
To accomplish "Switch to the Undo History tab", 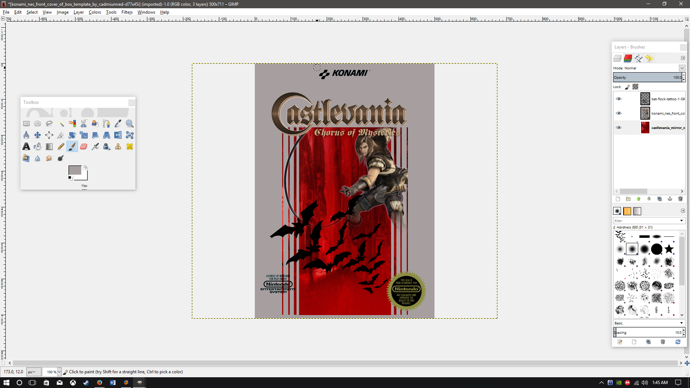I will click(649, 58).
